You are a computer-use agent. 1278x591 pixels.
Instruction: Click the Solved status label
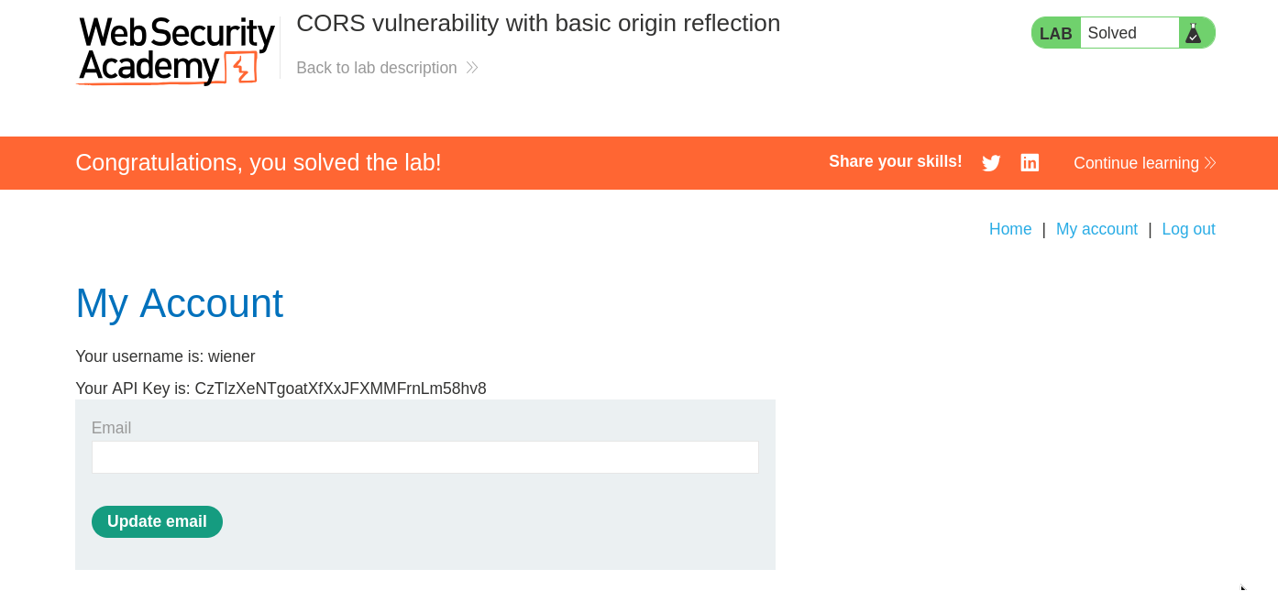click(x=1112, y=33)
